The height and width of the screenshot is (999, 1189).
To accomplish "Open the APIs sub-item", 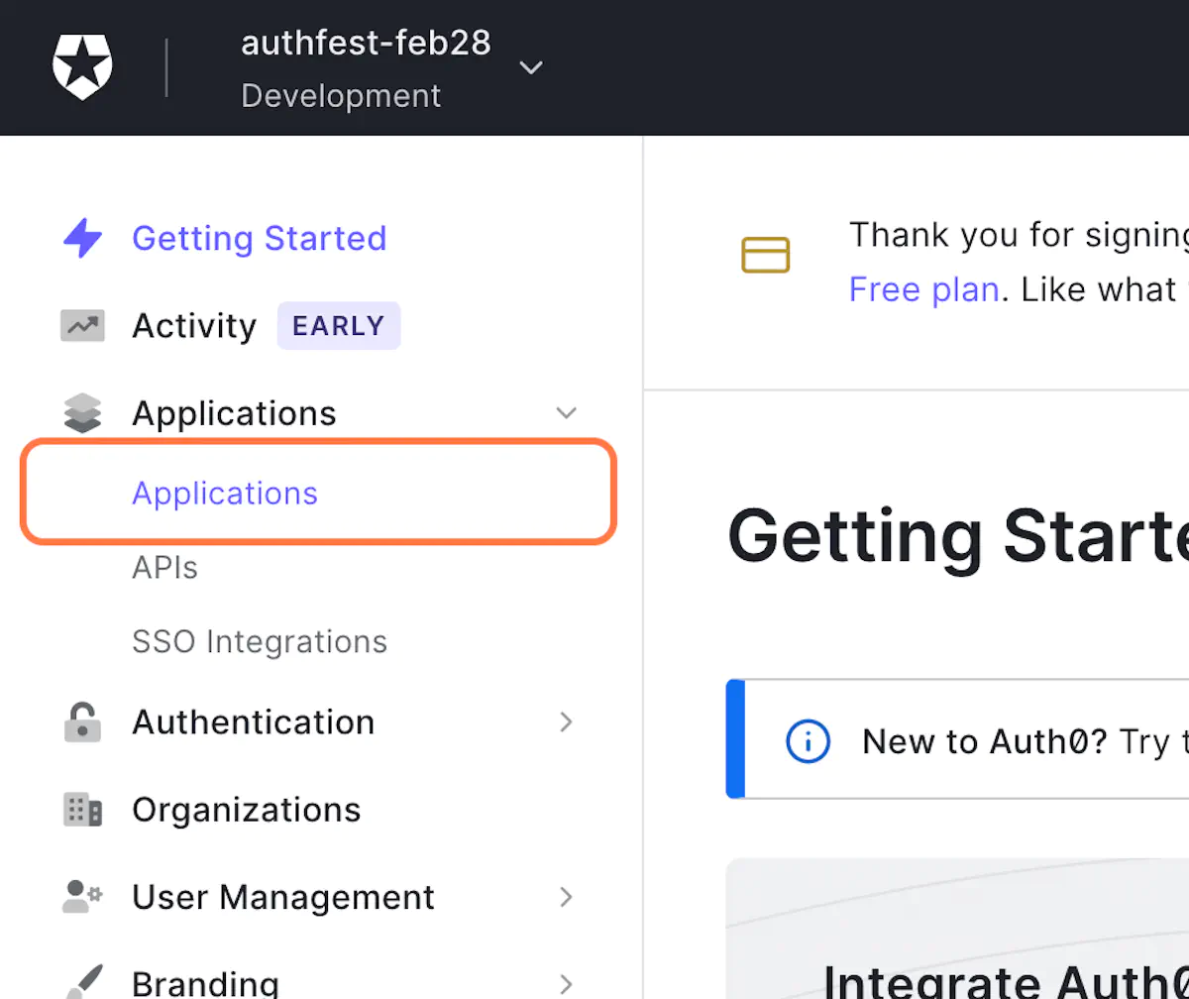I will tap(165, 568).
